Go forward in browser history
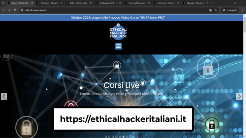246x138 pixels. (x=9, y=10)
